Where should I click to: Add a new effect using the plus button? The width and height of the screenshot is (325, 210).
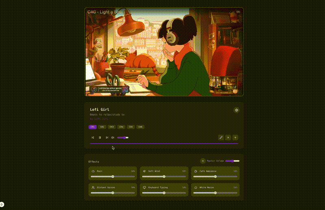pos(203,161)
